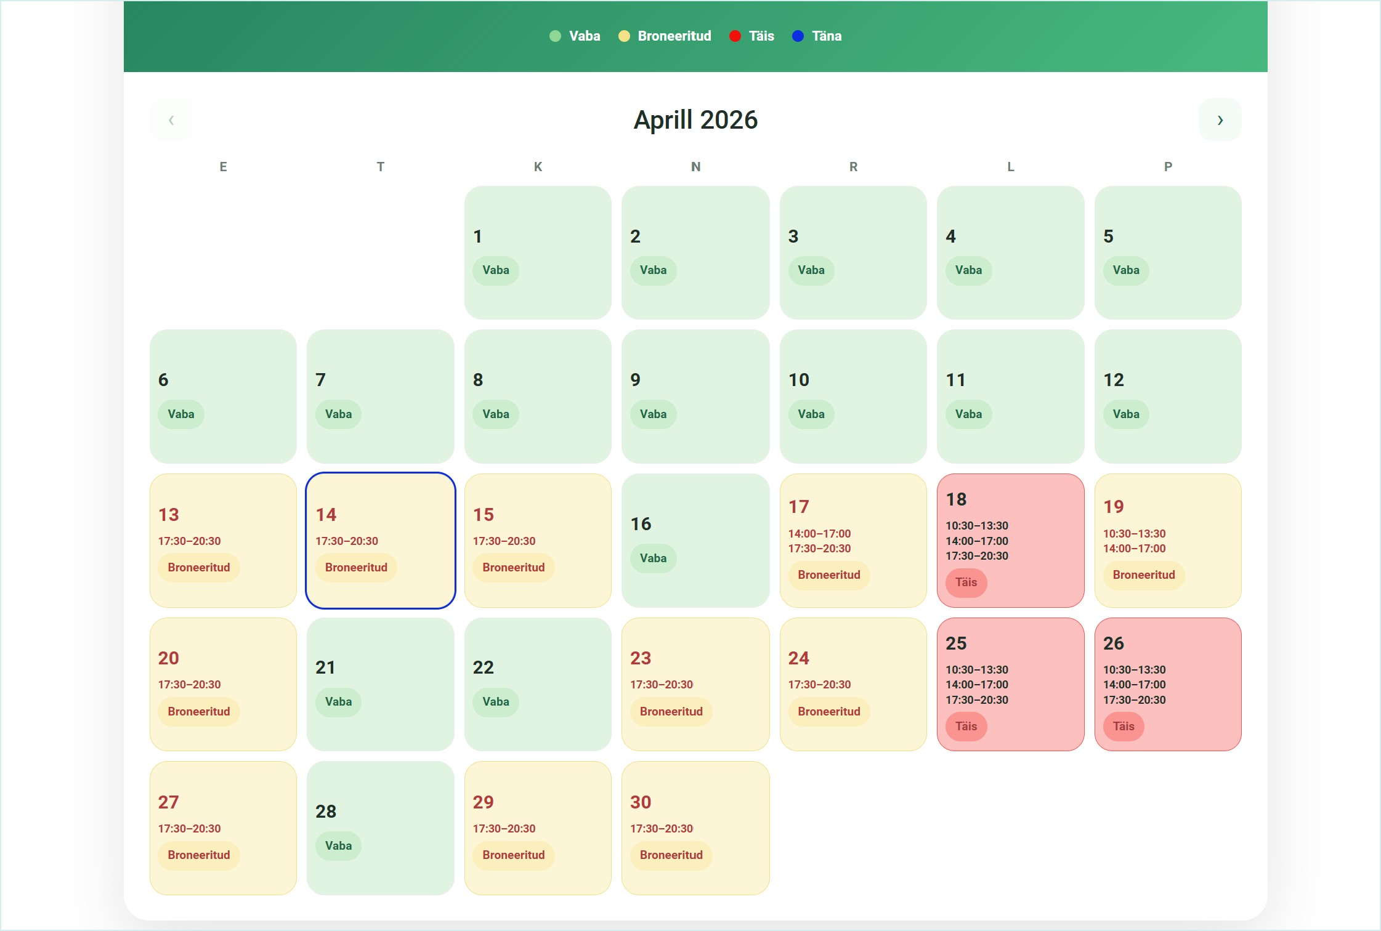This screenshot has width=1381, height=931.
Task: Click the yellow Broneeritud legend dot
Action: click(624, 36)
